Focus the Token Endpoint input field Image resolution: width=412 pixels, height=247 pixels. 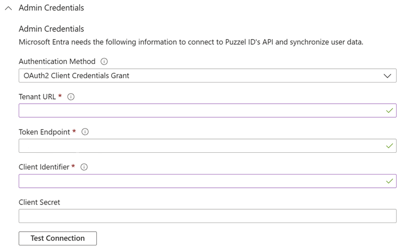(207, 146)
